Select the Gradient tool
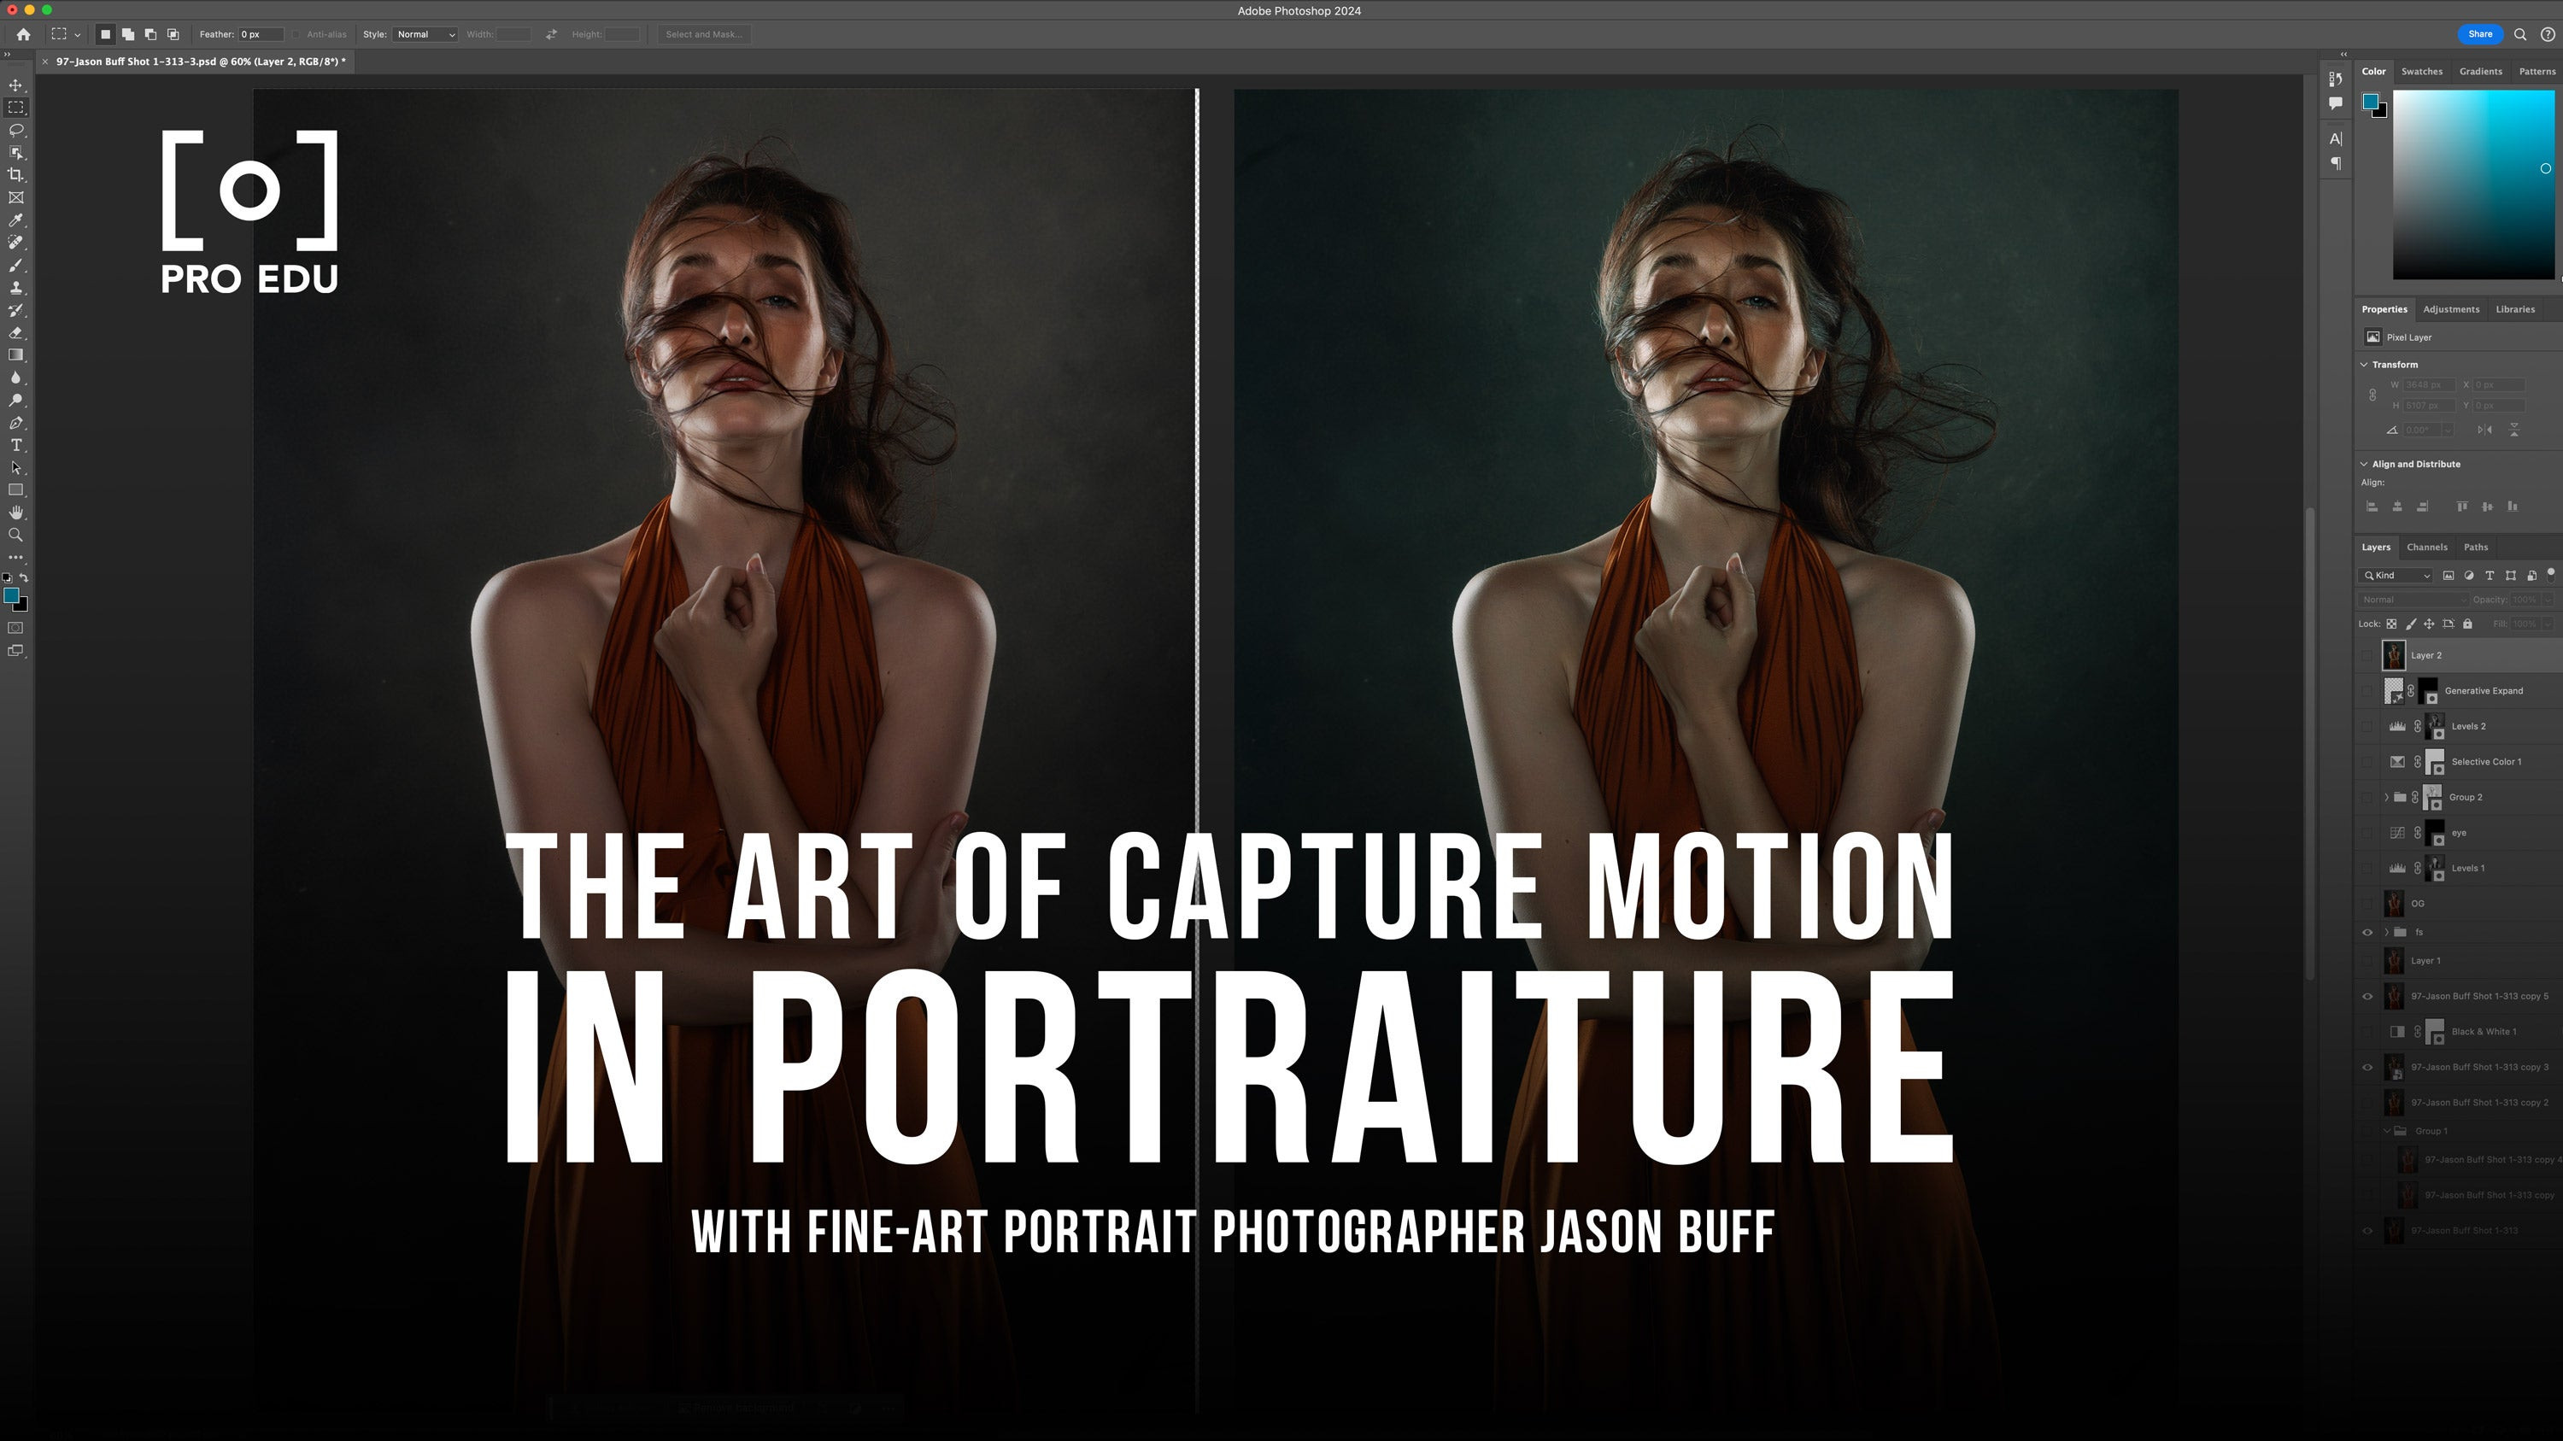 coord(16,355)
